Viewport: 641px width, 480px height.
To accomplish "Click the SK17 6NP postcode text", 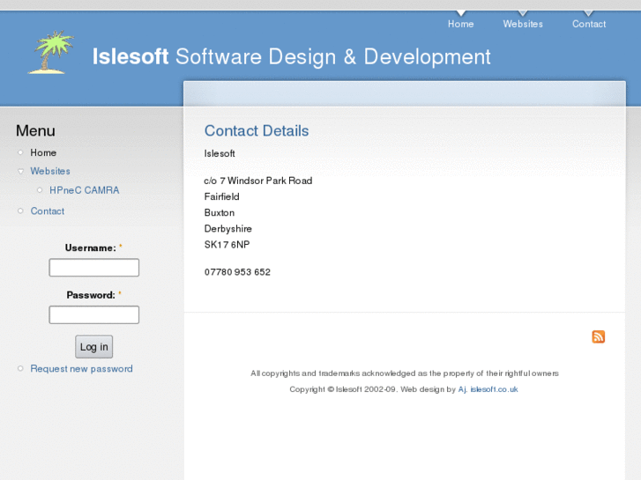I will [x=227, y=245].
